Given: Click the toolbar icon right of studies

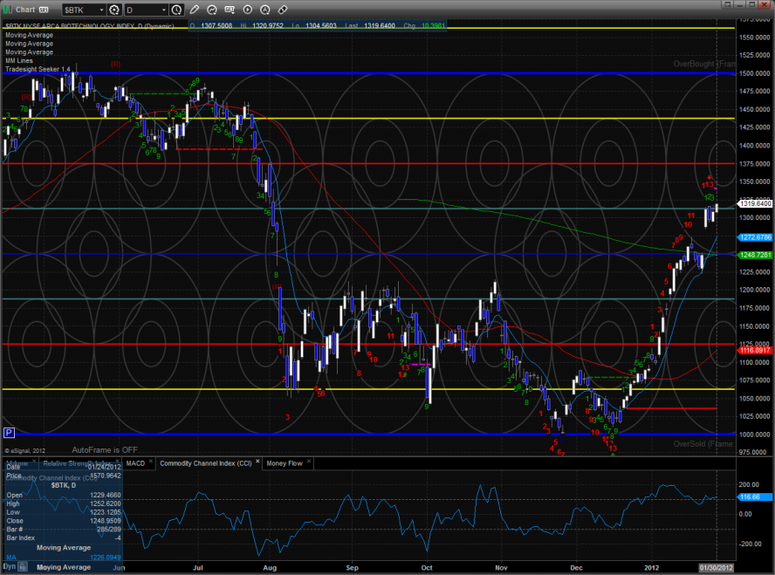Looking at the screenshot, I should point(230,10).
